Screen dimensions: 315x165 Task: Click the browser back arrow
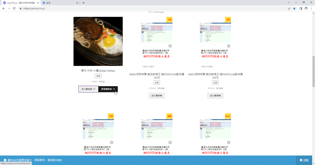click(x=4, y=9)
